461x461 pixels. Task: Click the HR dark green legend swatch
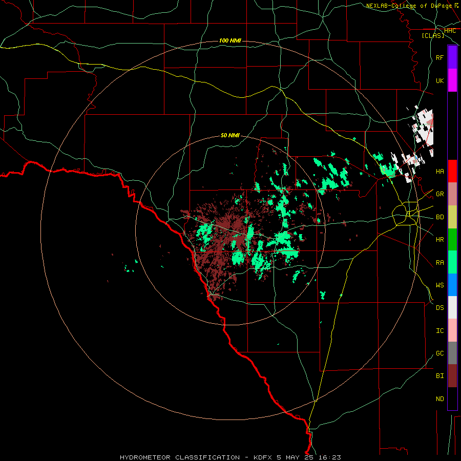tap(452, 240)
